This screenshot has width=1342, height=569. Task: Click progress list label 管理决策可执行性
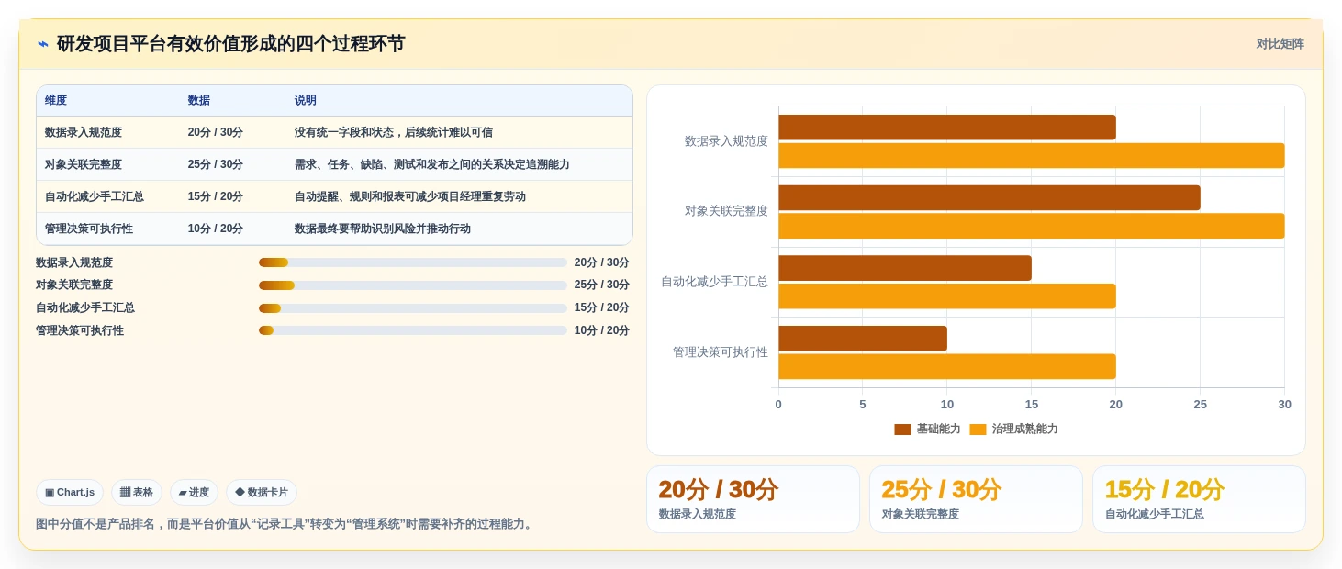click(80, 330)
